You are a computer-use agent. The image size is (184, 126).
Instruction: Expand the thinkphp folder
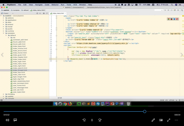[x=3, y=94]
